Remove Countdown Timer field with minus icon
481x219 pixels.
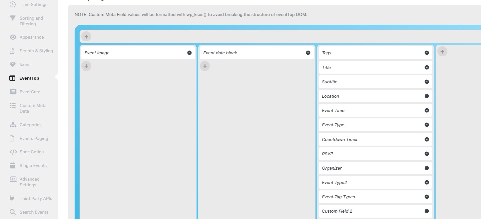427,139
